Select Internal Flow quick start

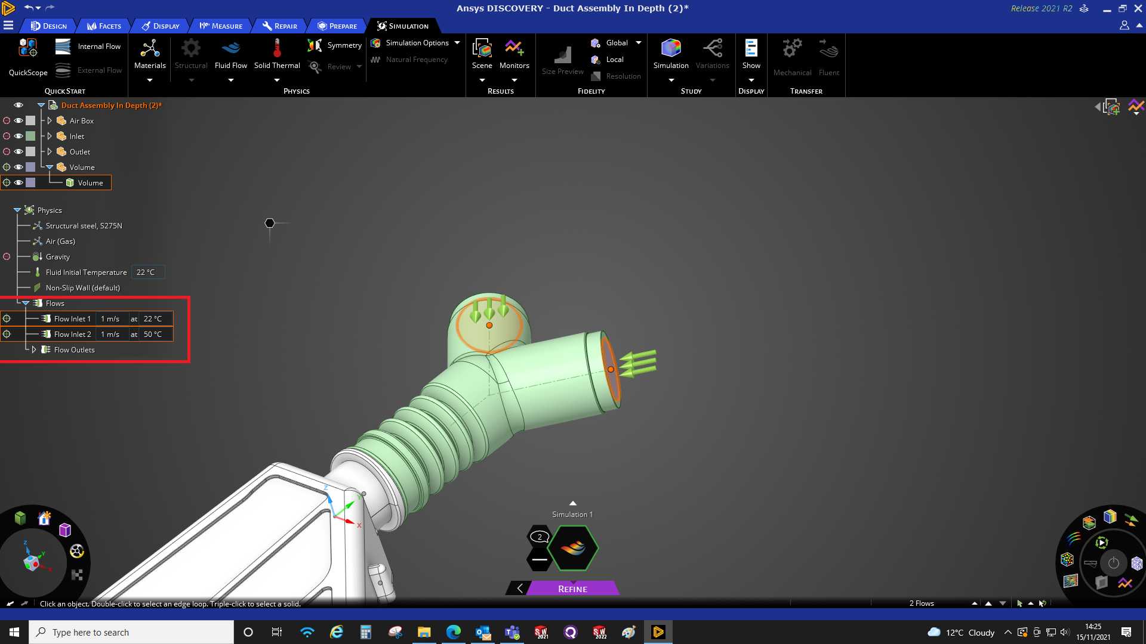(x=88, y=47)
